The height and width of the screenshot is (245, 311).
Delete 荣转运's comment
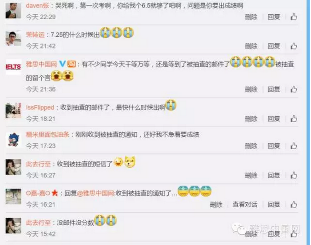point(251,46)
